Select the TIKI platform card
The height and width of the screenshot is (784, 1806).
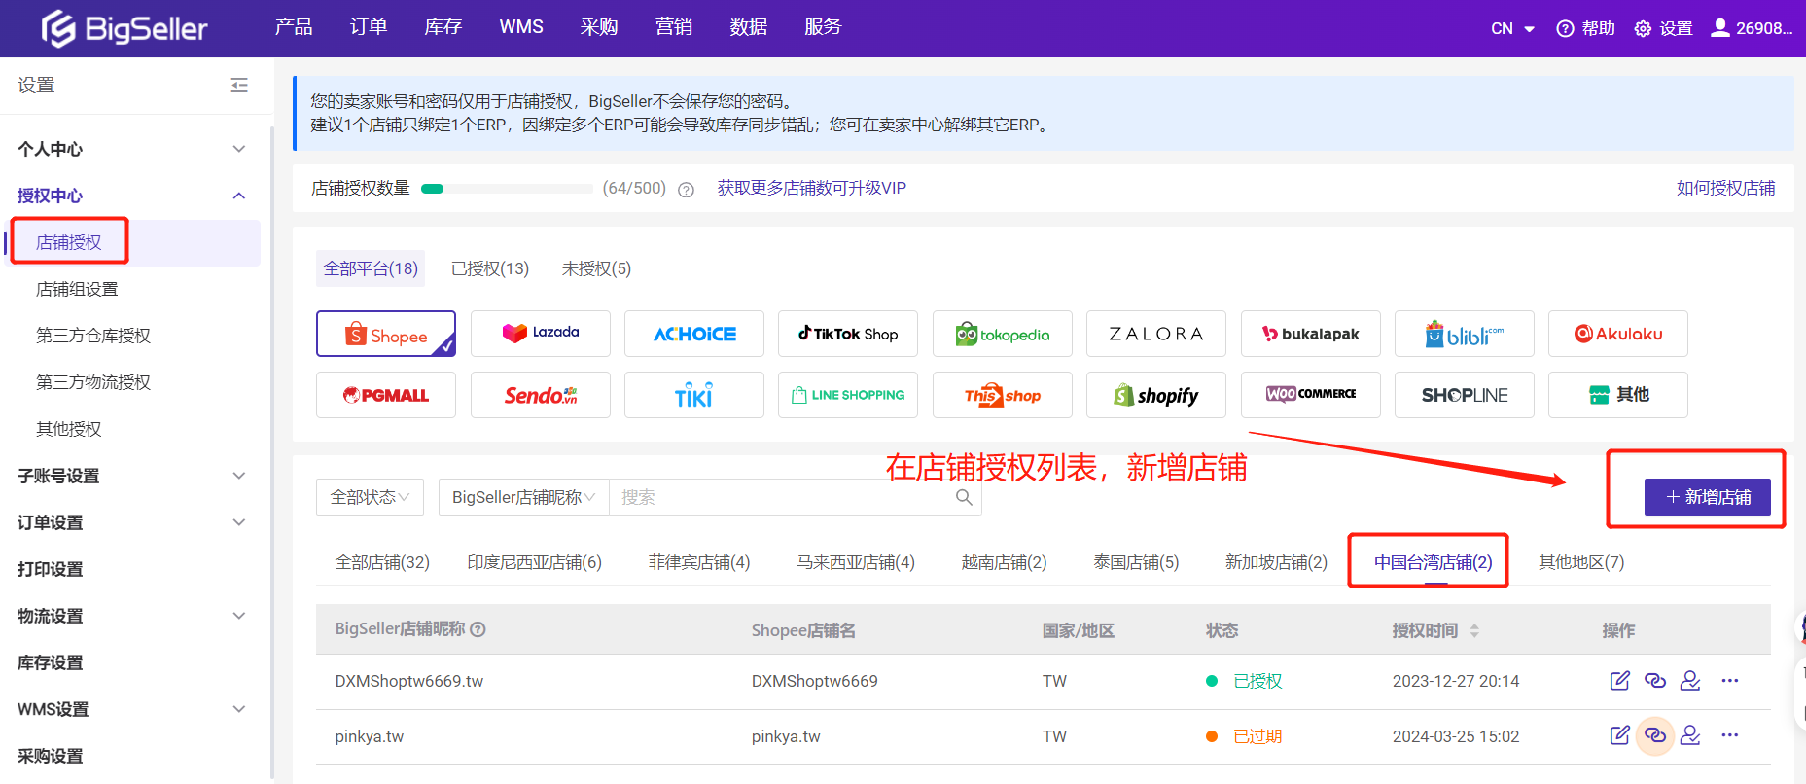[694, 395]
